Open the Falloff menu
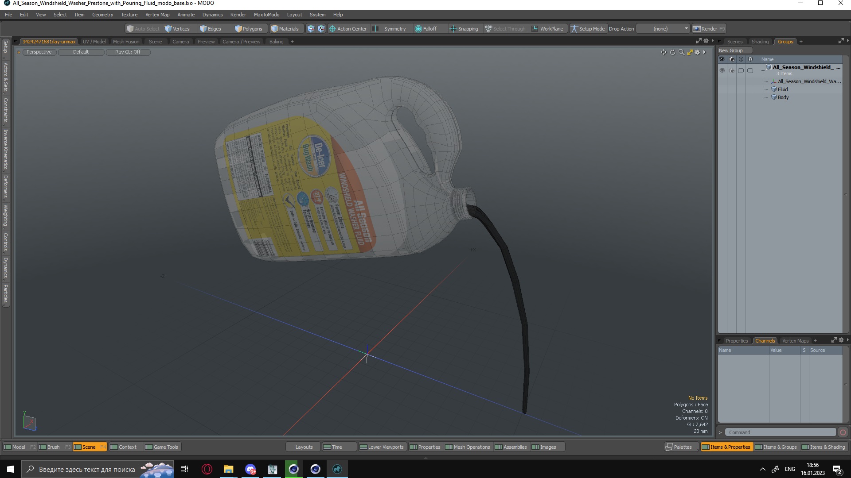 click(426, 29)
